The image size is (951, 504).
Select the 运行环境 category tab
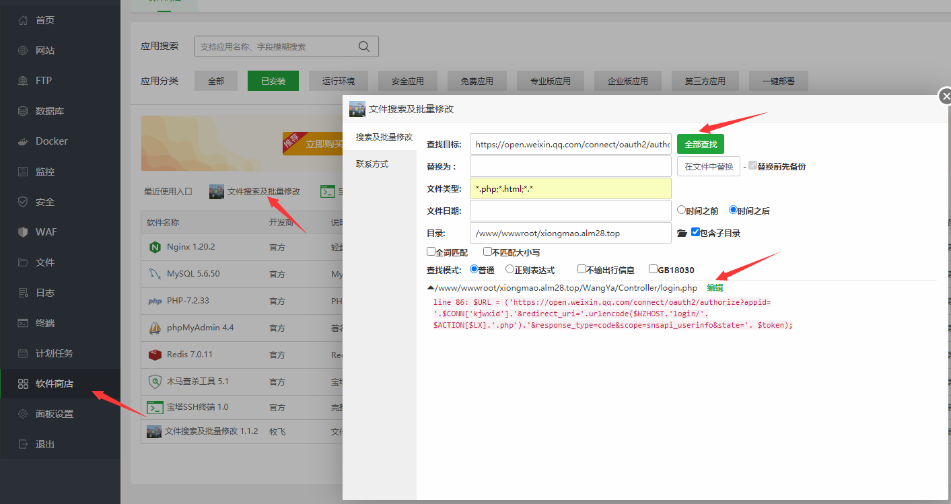[x=338, y=81]
